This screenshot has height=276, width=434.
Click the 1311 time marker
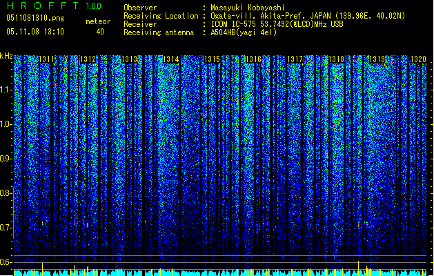(46, 59)
